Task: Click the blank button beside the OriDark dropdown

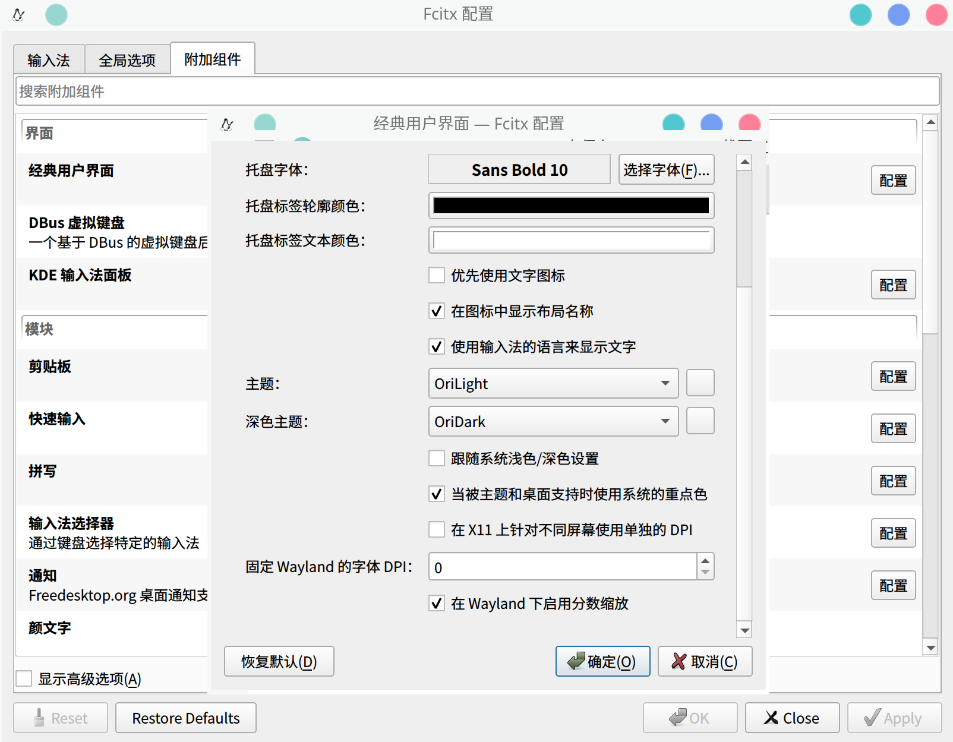Action: 700,421
